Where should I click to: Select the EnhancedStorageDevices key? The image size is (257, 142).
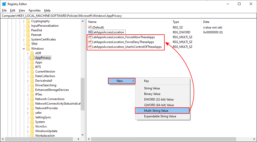52,90
